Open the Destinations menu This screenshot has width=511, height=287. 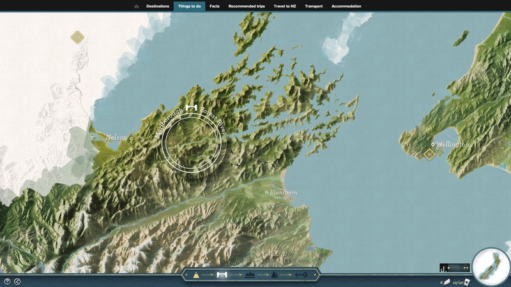(158, 6)
